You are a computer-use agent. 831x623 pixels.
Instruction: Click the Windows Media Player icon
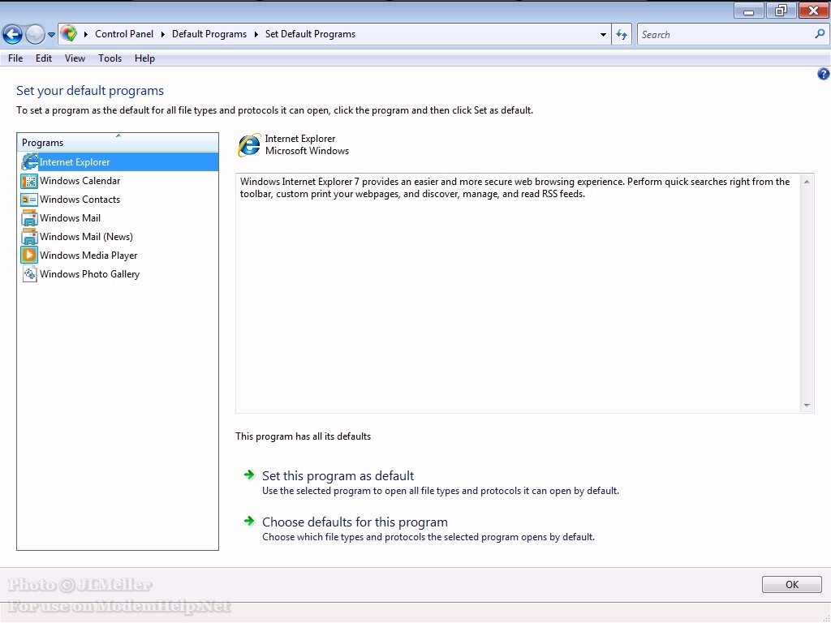click(29, 256)
